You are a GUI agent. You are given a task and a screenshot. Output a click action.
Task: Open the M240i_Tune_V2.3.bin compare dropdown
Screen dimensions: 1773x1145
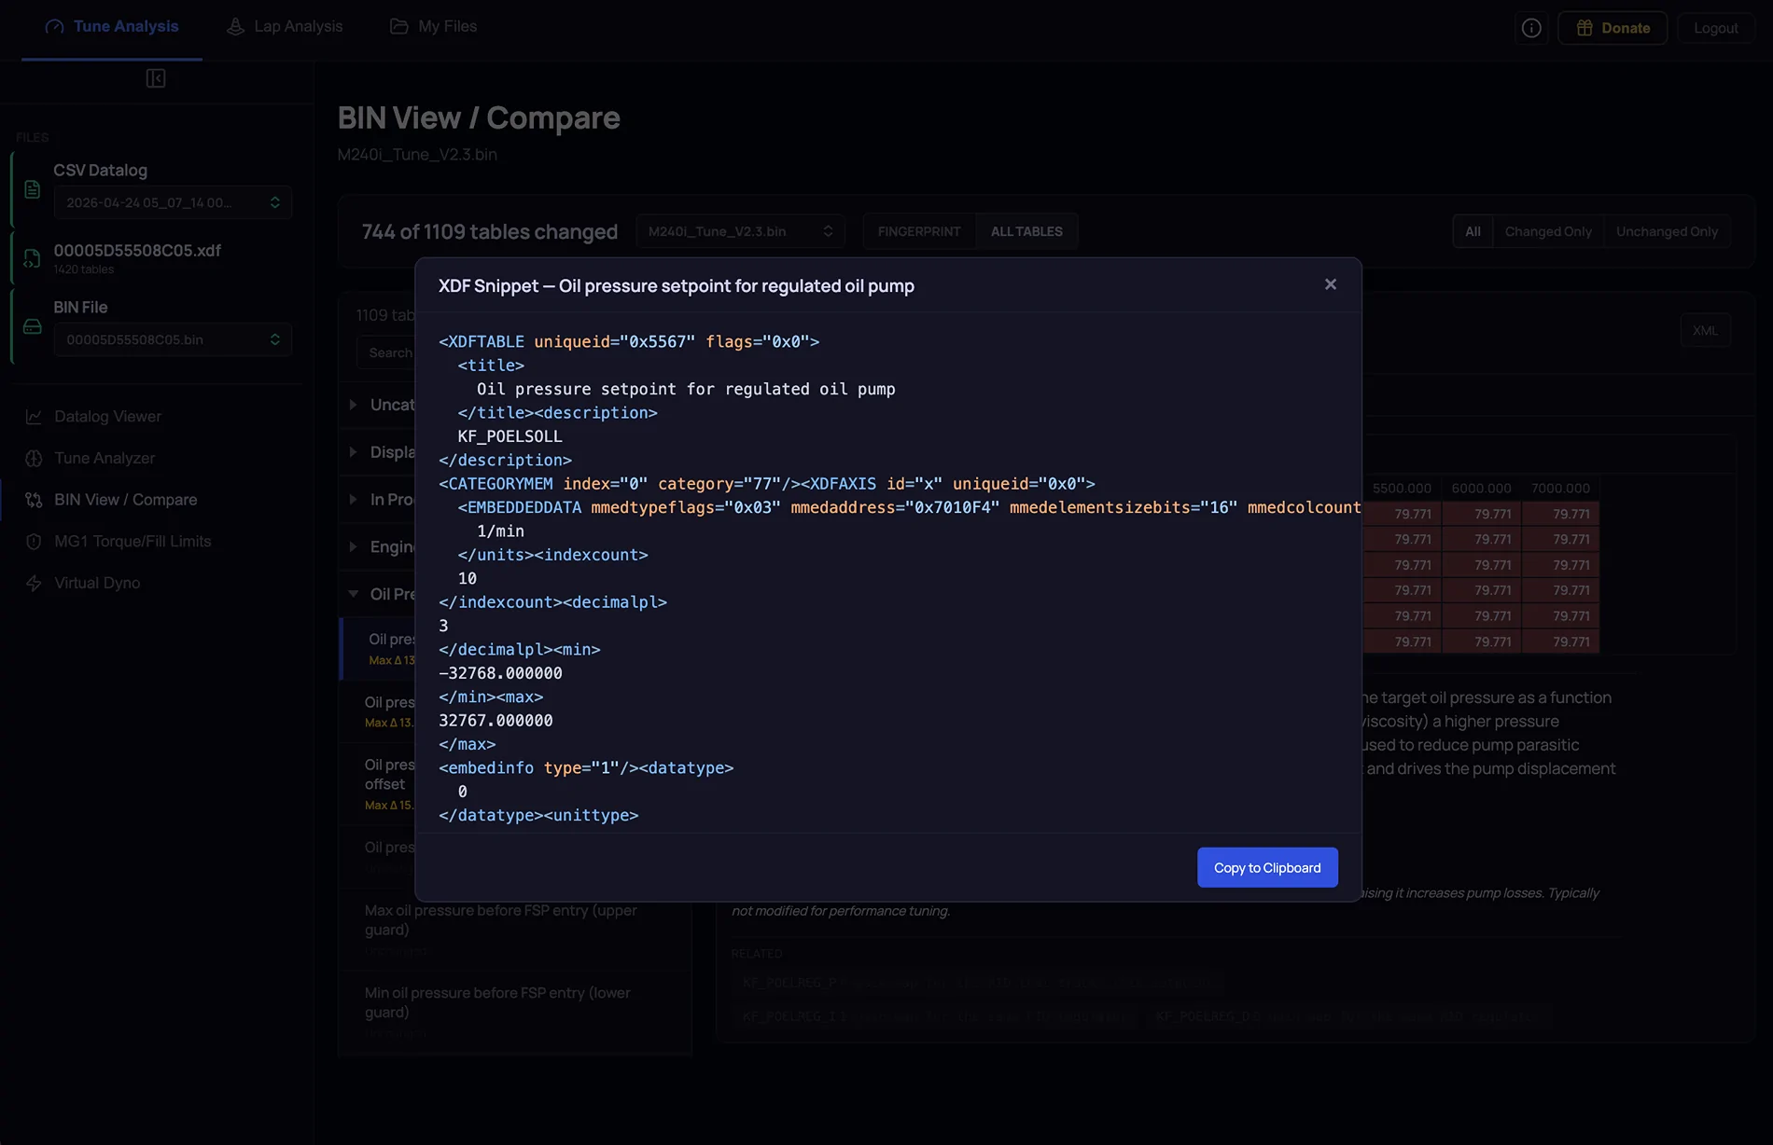pos(740,231)
